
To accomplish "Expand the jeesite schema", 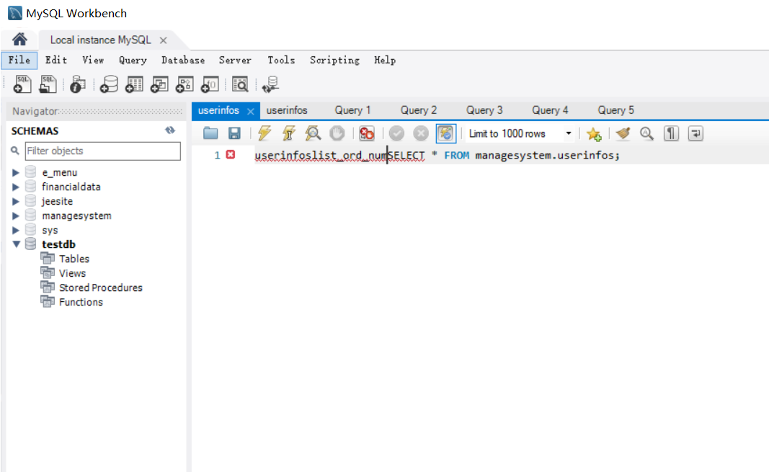I will (x=16, y=202).
